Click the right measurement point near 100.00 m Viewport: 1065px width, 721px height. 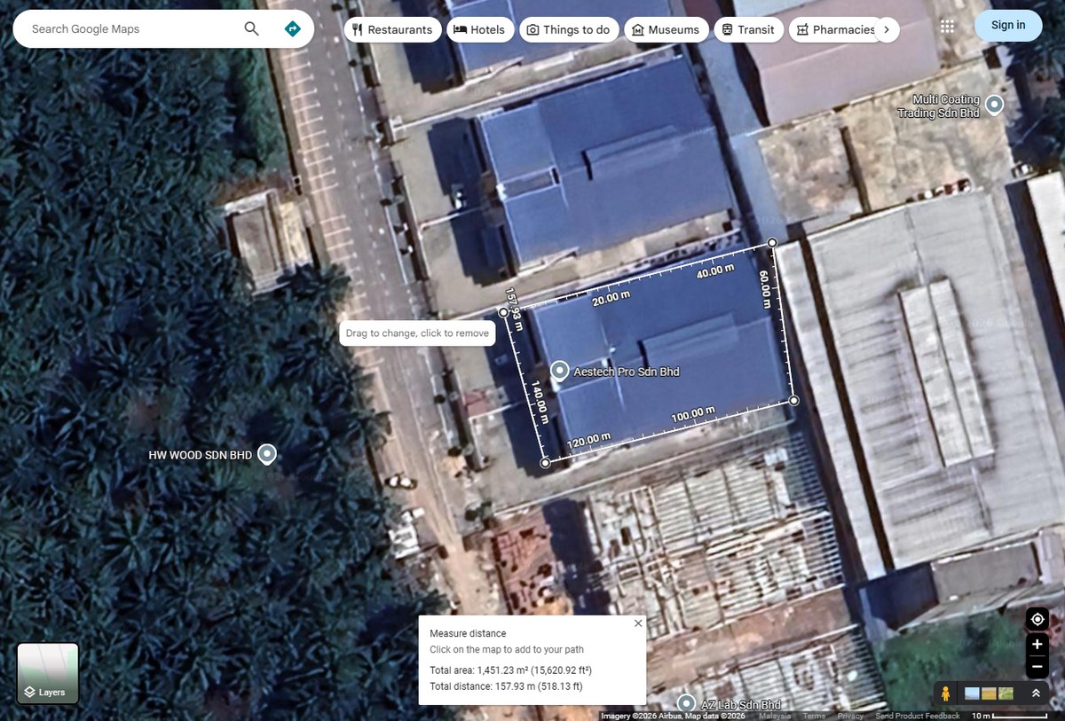click(x=793, y=401)
